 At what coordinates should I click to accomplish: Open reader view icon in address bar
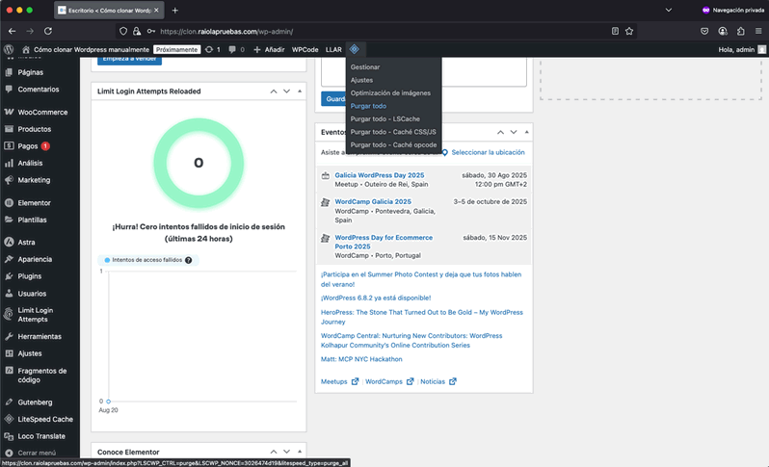(615, 31)
